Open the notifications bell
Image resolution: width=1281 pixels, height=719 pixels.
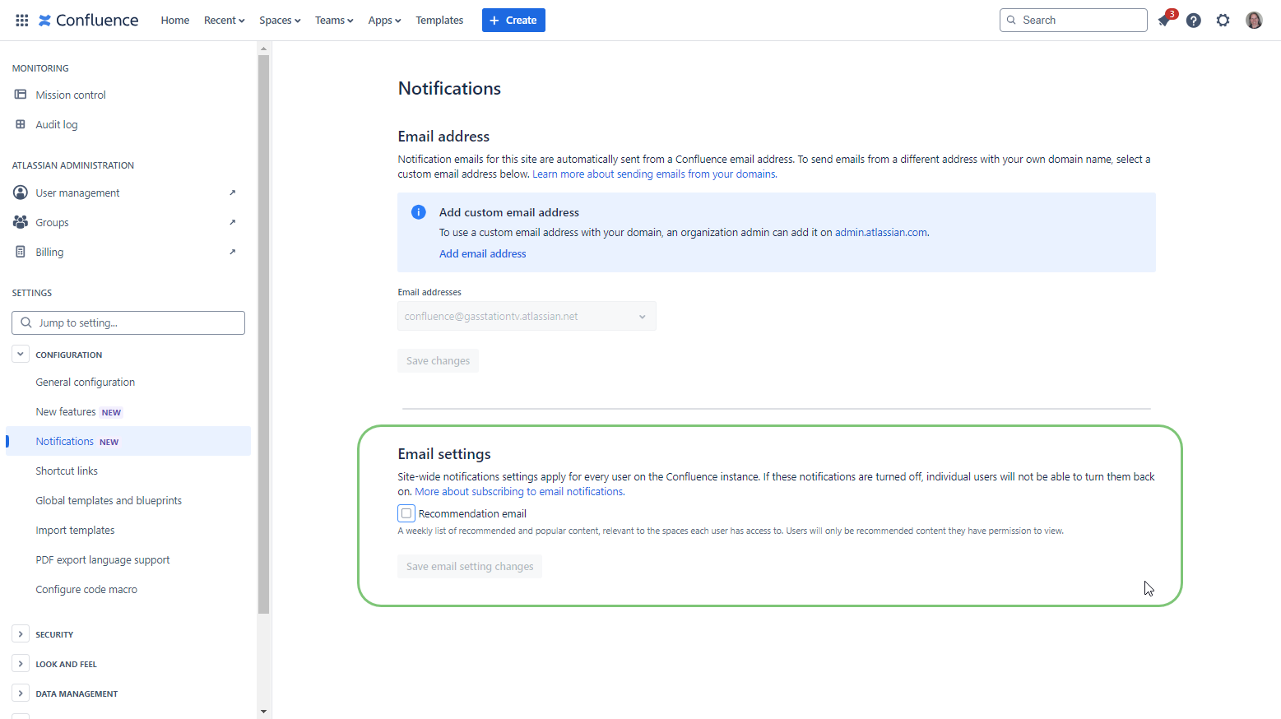pos(1165,20)
